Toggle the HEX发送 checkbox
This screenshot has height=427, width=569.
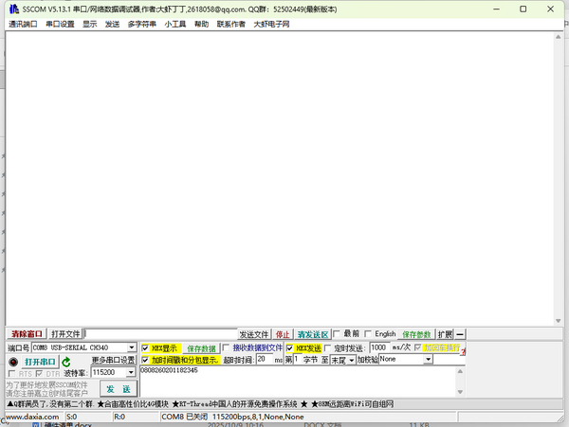pos(289,348)
